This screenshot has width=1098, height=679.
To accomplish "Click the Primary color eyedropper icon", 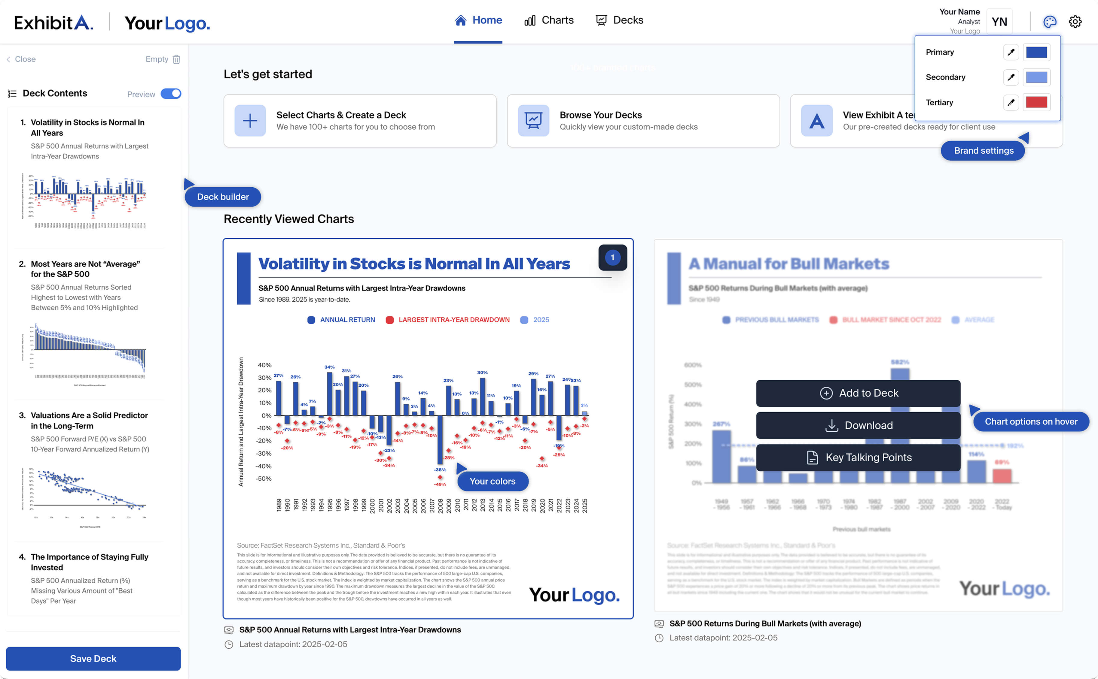I will 1011,52.
